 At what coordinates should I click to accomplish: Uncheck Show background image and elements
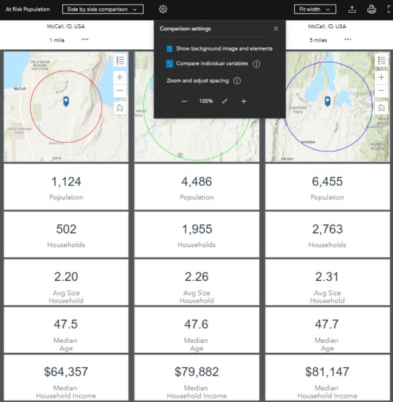pos(169,48)
